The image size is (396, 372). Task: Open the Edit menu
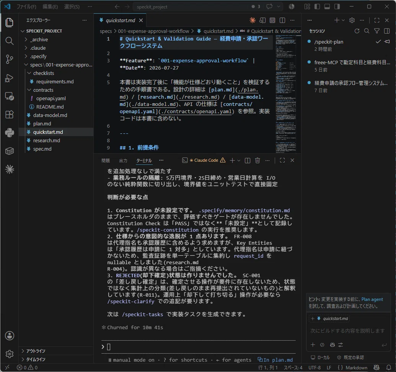[x=50, y=6]
